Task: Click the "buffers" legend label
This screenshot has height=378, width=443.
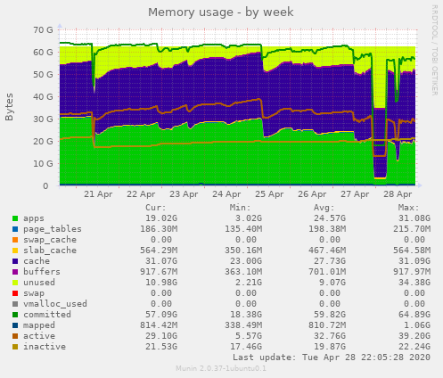Action: pos(42,272)
